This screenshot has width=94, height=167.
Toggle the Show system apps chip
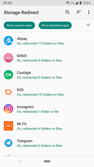pyautogui.click(x=19, y=25)
